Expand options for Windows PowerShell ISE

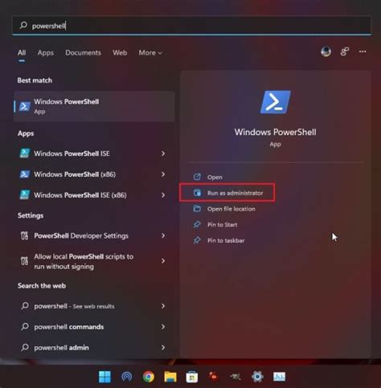[x=163, y=153]
